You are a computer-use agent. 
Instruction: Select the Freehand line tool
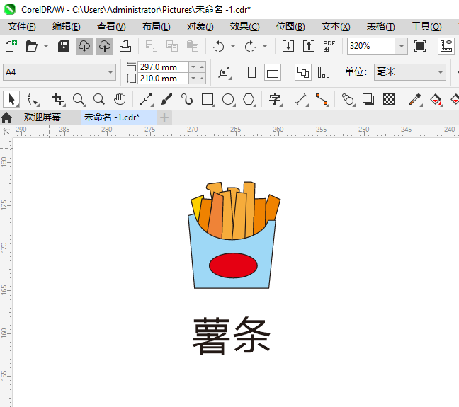(146, 100)
